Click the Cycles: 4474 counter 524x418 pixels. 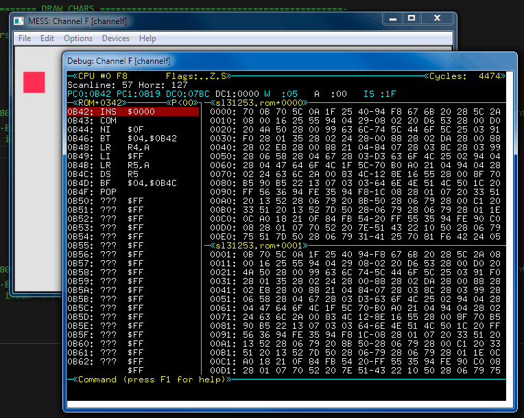click(x=464, y=76)
